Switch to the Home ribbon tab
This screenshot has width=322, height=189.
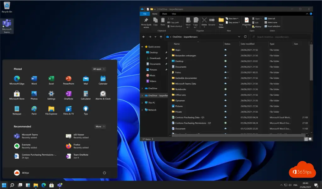155,14
